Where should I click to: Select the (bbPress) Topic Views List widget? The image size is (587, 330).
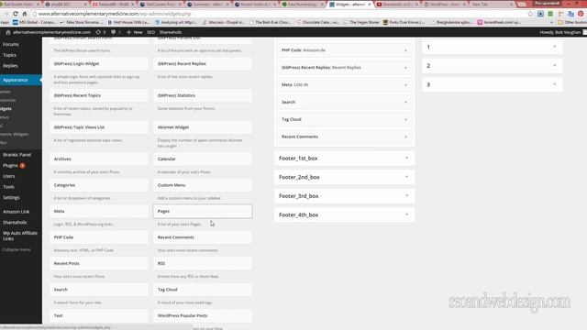pyautogui.click(x=99, y=127)
